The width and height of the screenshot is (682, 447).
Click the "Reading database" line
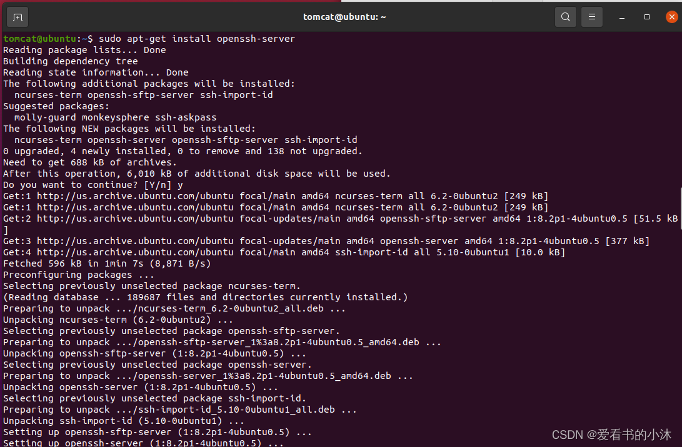coord(205,297)
